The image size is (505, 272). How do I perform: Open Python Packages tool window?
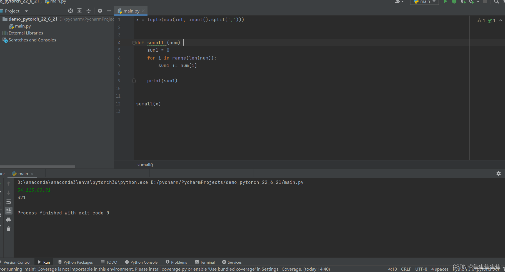[75, 262]
